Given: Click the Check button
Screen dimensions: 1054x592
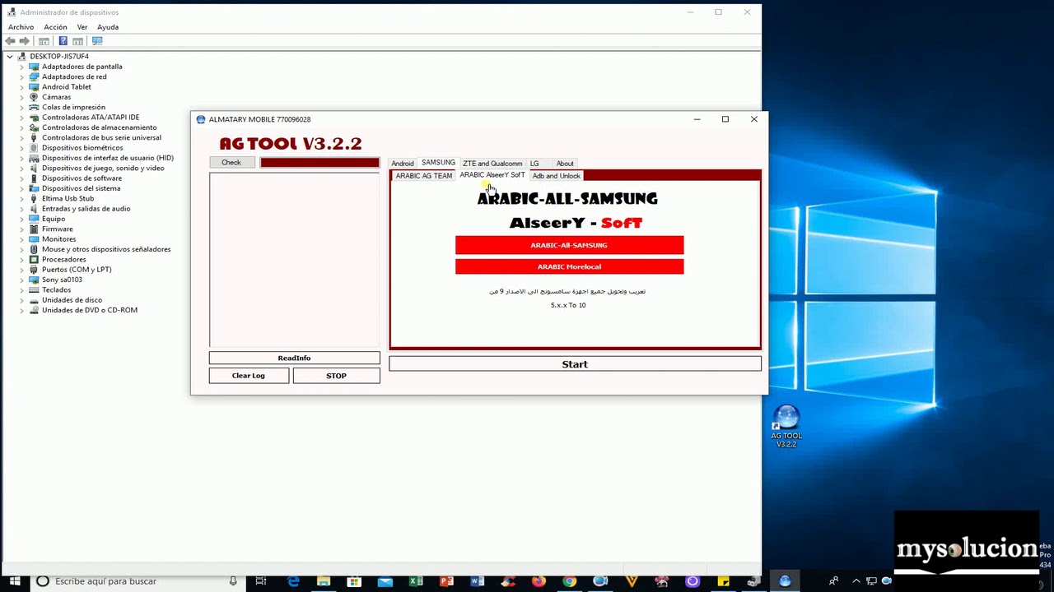Looking at the screenshot, I should coord(231,163).
